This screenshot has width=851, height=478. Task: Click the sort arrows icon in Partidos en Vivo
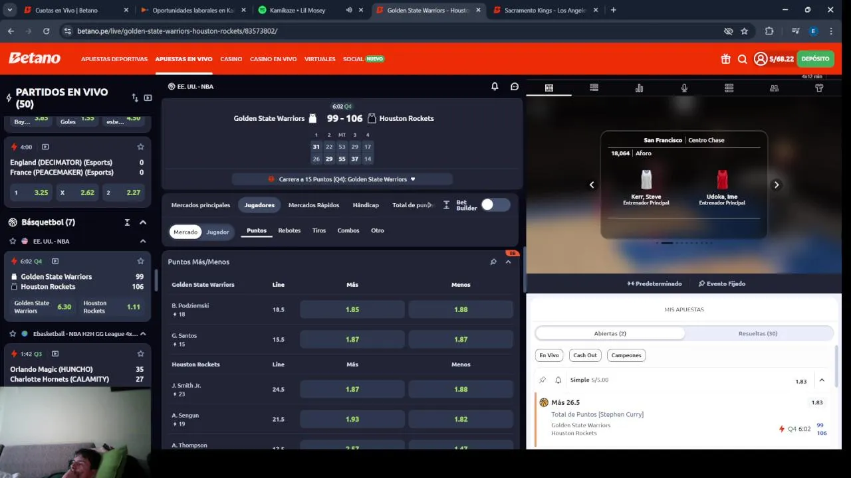(x=135, y=98)
